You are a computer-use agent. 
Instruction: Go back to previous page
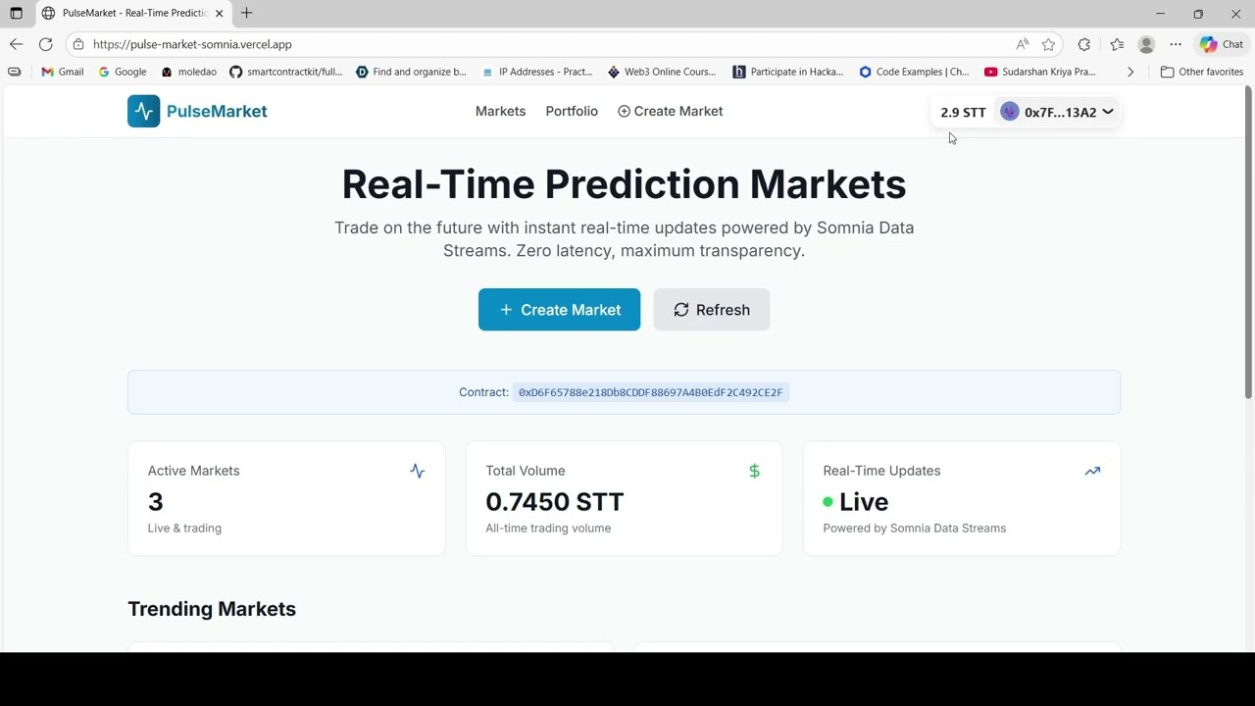(16, 44)
